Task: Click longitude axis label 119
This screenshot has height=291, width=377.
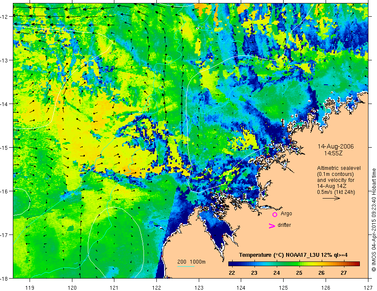Action: (x=30, y=288)
